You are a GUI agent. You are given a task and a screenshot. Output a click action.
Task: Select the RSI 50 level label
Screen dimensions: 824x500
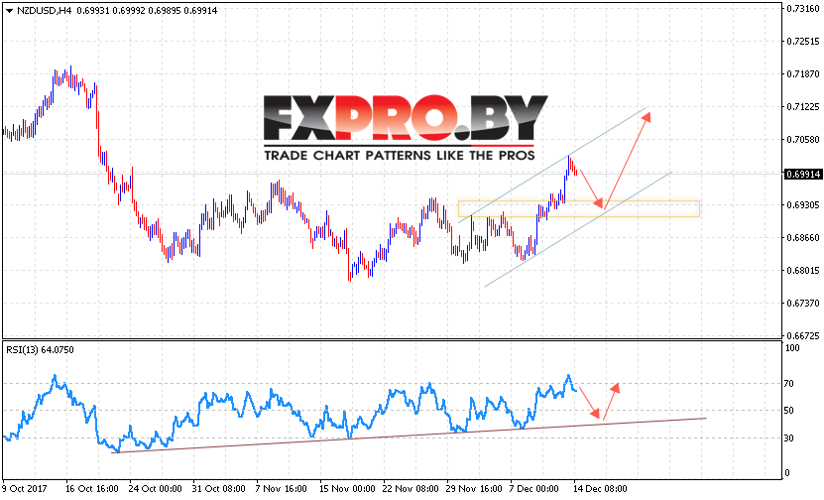(788, 411)
